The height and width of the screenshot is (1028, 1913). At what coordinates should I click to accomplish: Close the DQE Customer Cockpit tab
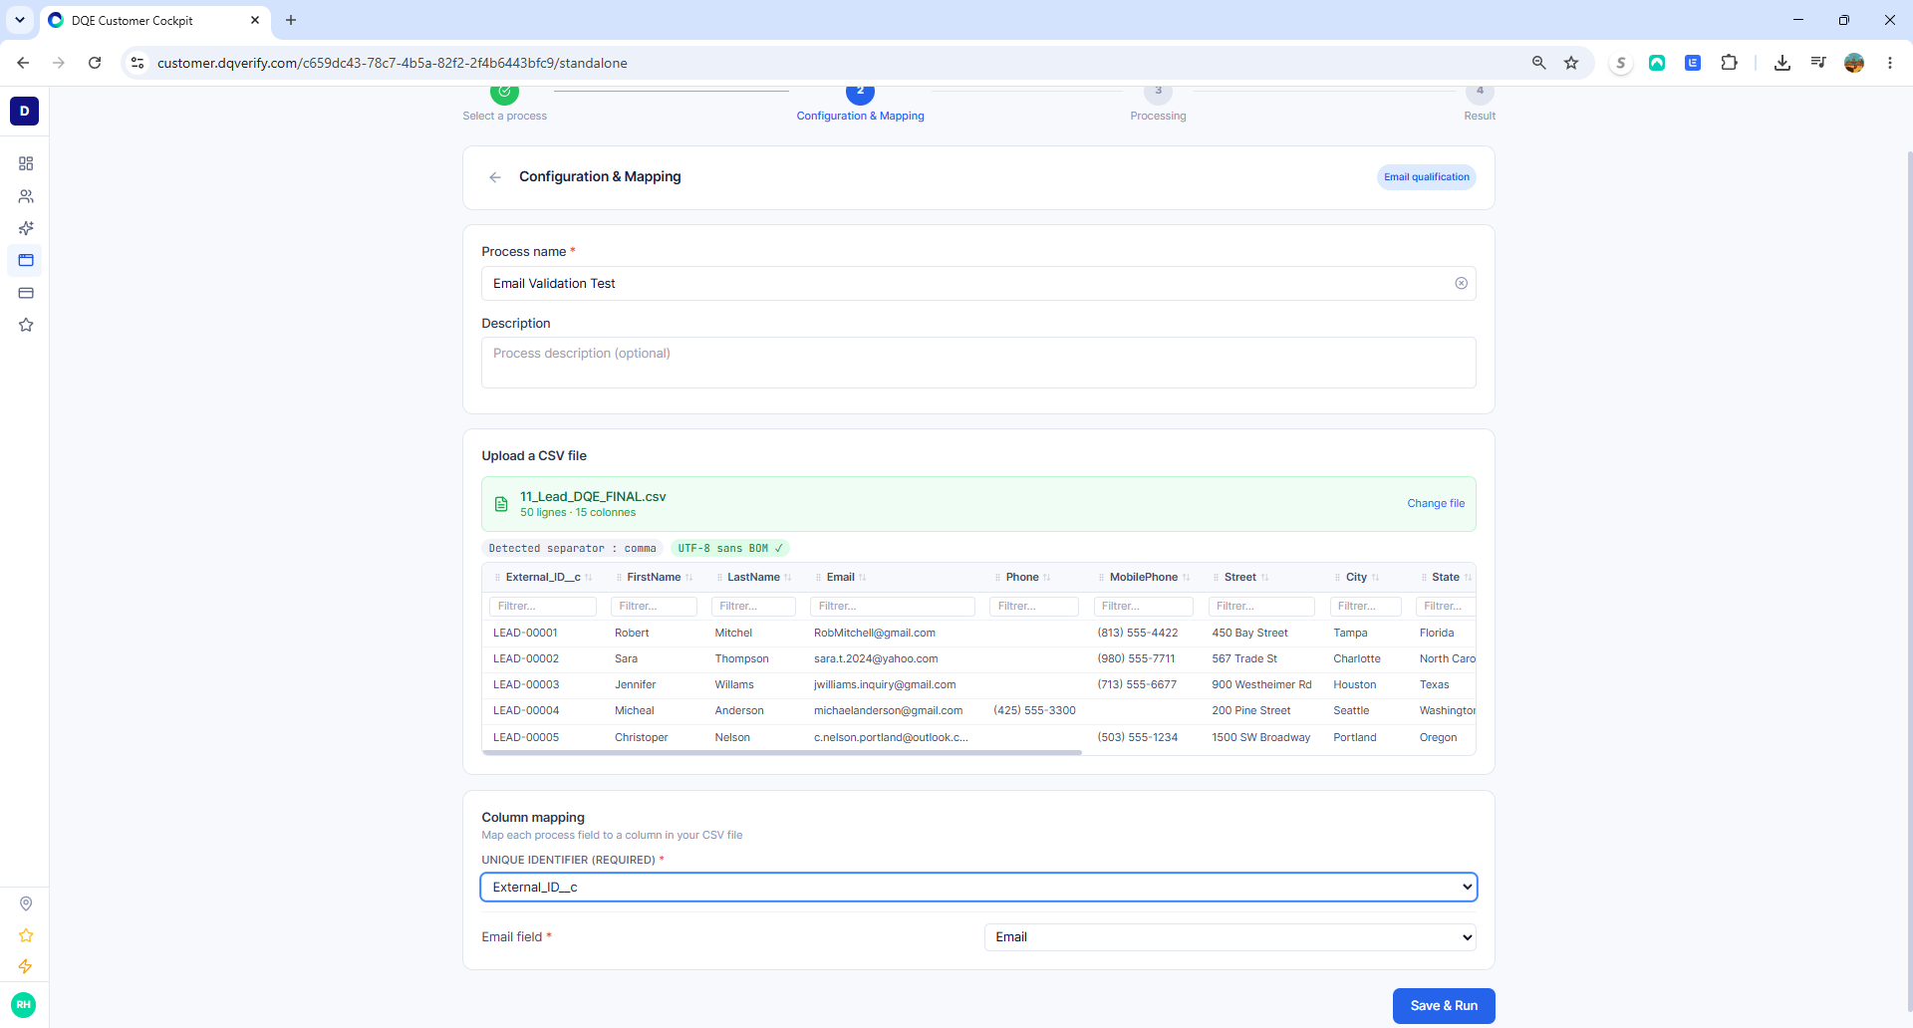pyautogui.click(x=255, y=20)
